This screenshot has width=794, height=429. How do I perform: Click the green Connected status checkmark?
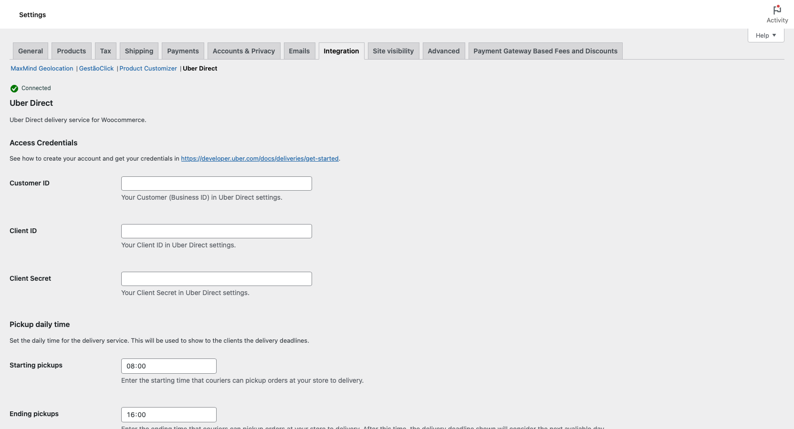pos(13,88)
